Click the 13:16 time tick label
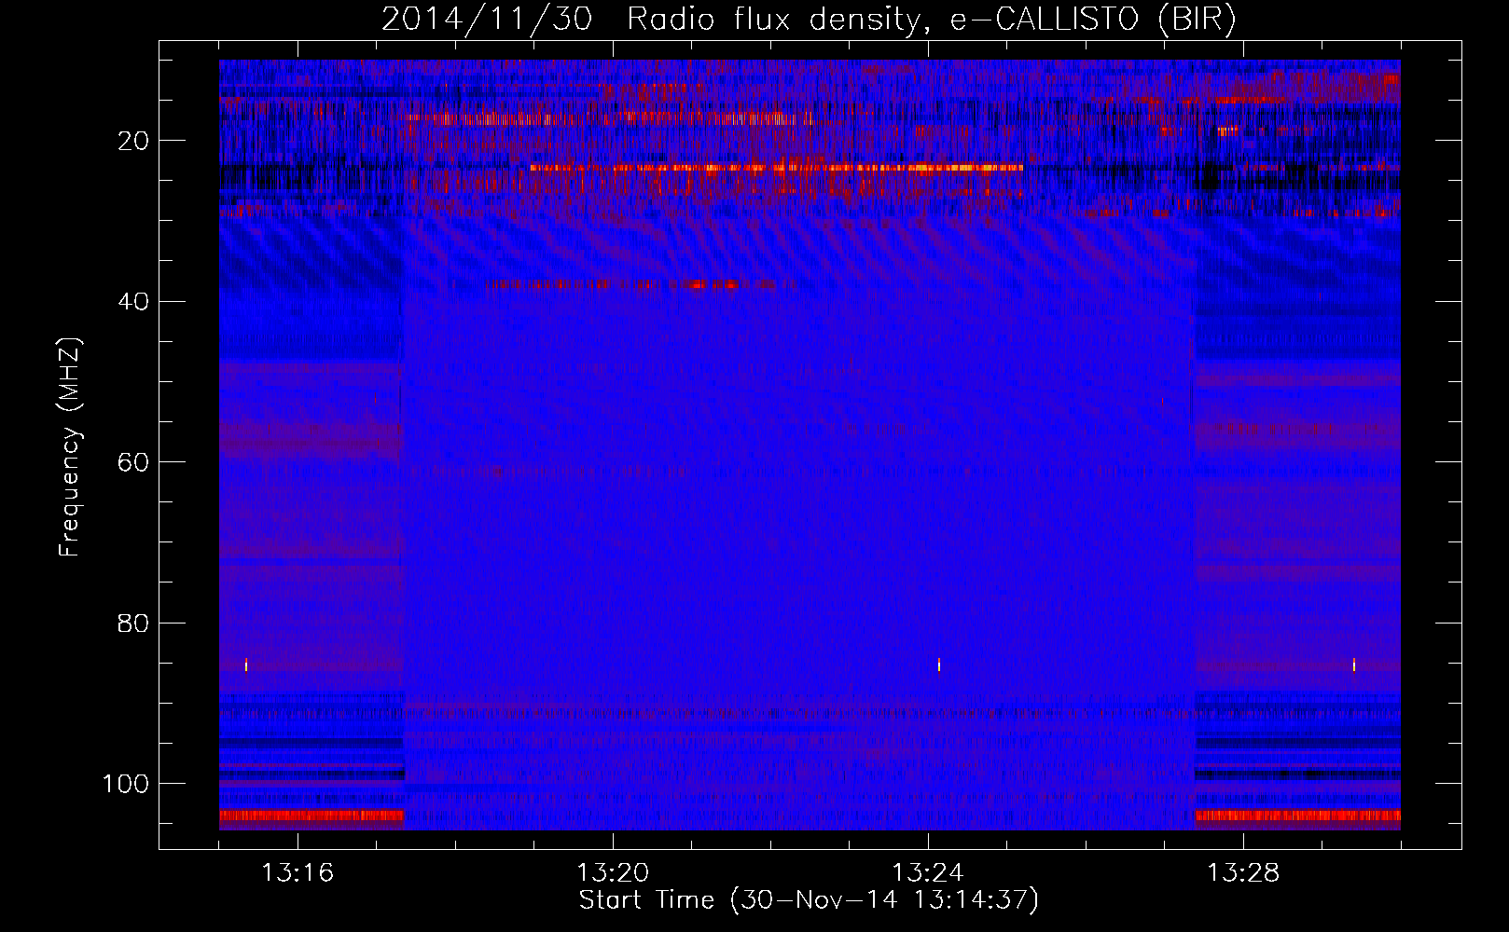The image size is (1509, 932). [x=298, y=873]
